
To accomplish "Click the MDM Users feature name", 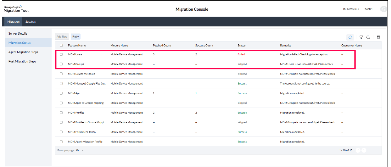I will coord(75,54).
